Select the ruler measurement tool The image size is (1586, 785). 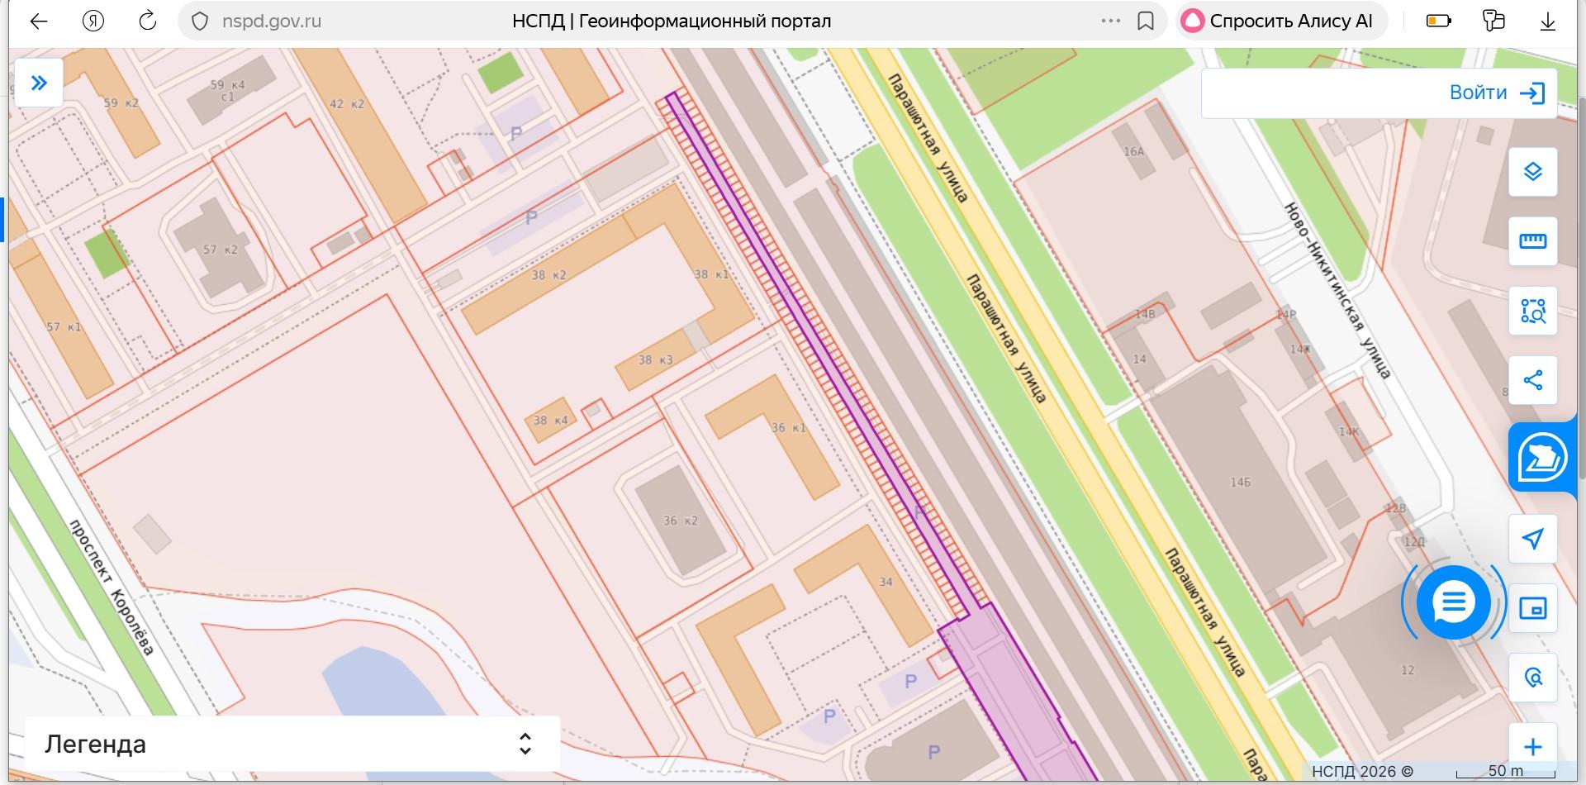[x=1532, y=241]
